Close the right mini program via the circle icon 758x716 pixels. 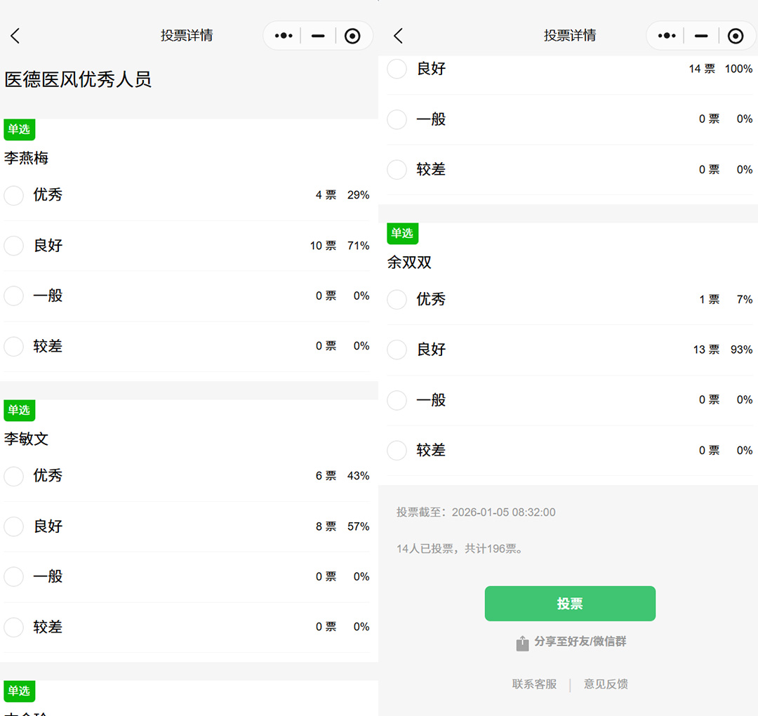[735, 36]
